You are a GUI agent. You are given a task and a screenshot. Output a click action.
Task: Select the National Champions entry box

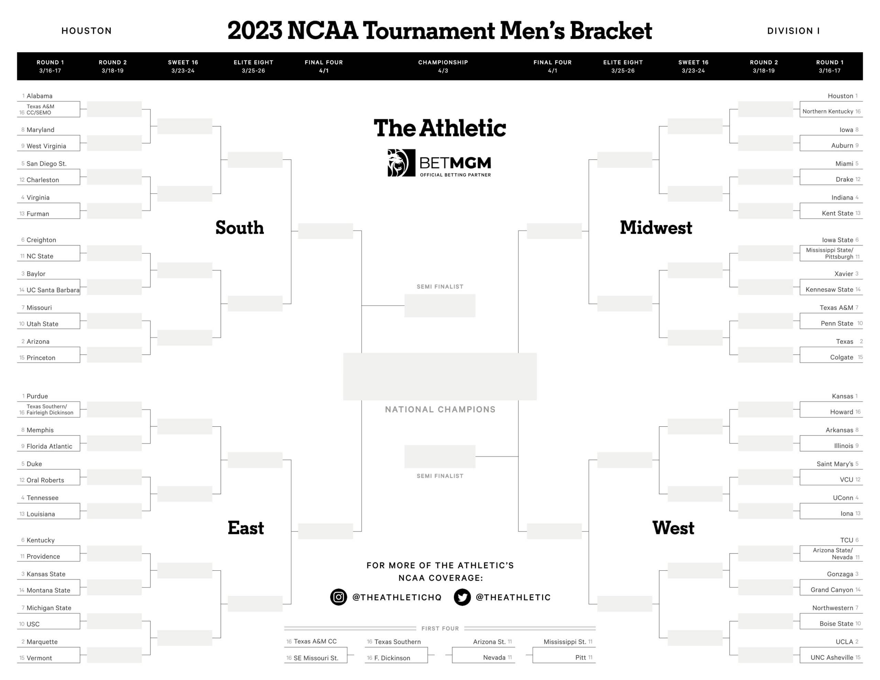440,376
